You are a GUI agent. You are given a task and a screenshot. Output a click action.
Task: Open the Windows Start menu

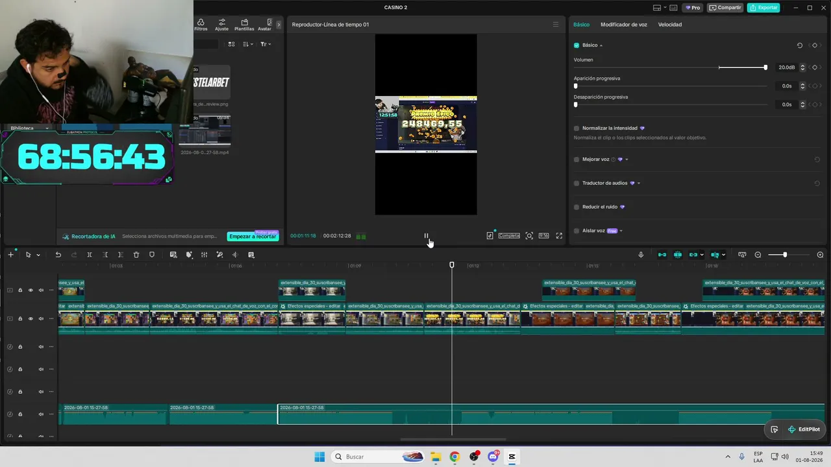point(319,457)
